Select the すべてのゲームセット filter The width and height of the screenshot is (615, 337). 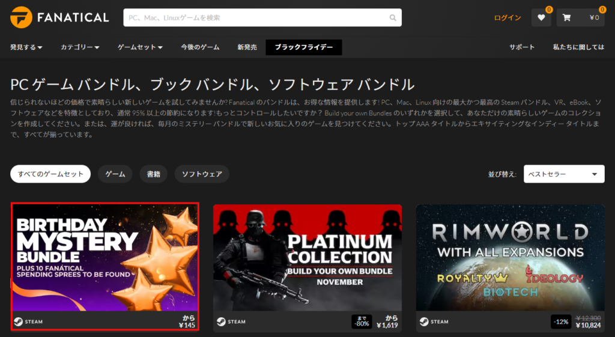[50, 174]
